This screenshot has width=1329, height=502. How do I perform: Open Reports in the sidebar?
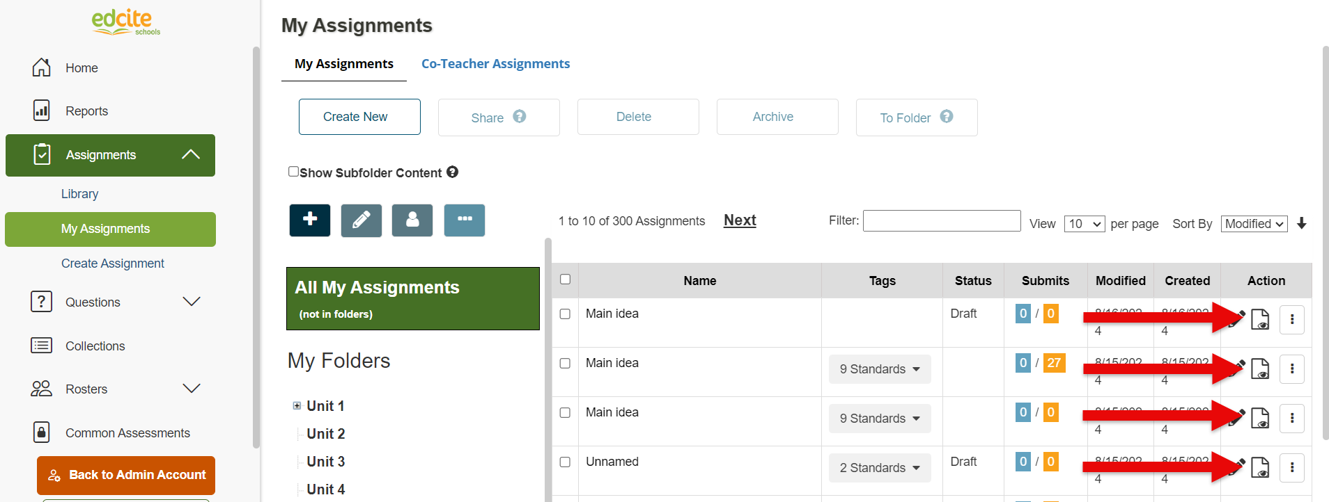86,111
